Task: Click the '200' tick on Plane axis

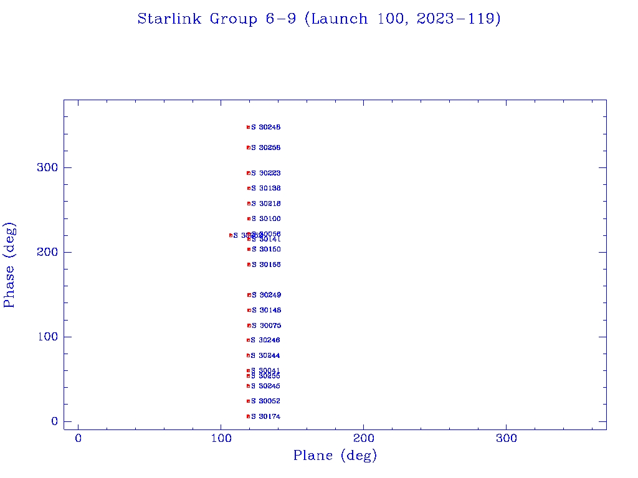Action: point(363,438)
